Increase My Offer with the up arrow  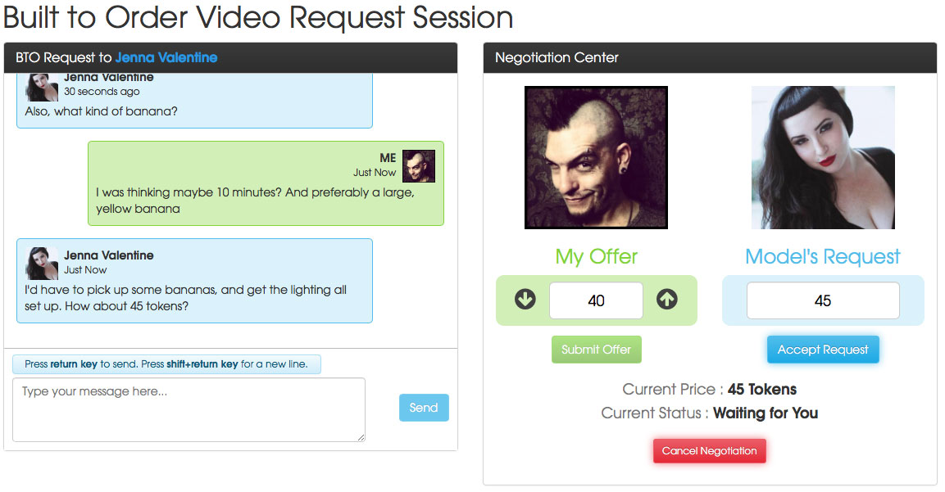coord(666,300)
